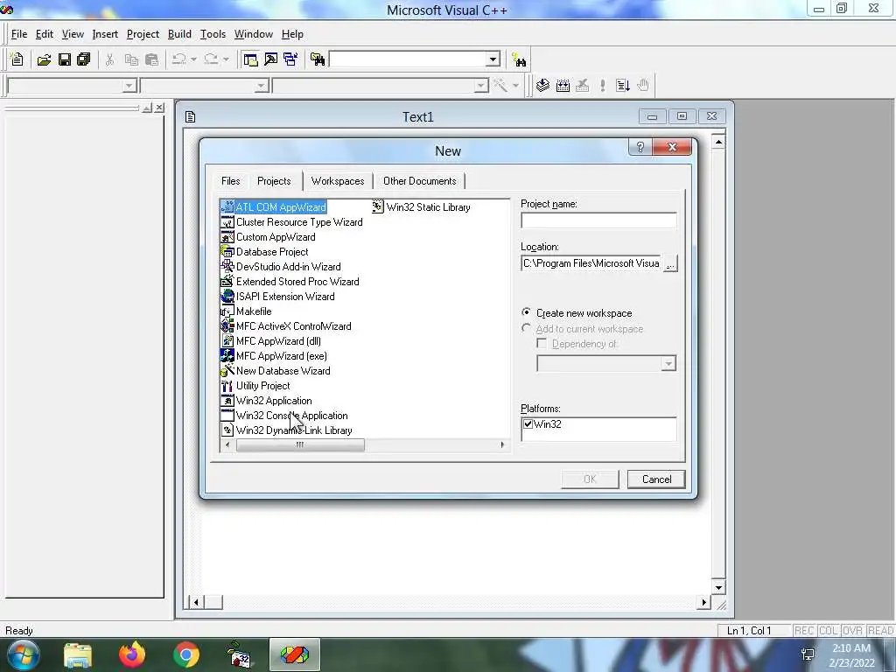Switch to the Workspaces tab
896x672 pixels.
[338, 181]
